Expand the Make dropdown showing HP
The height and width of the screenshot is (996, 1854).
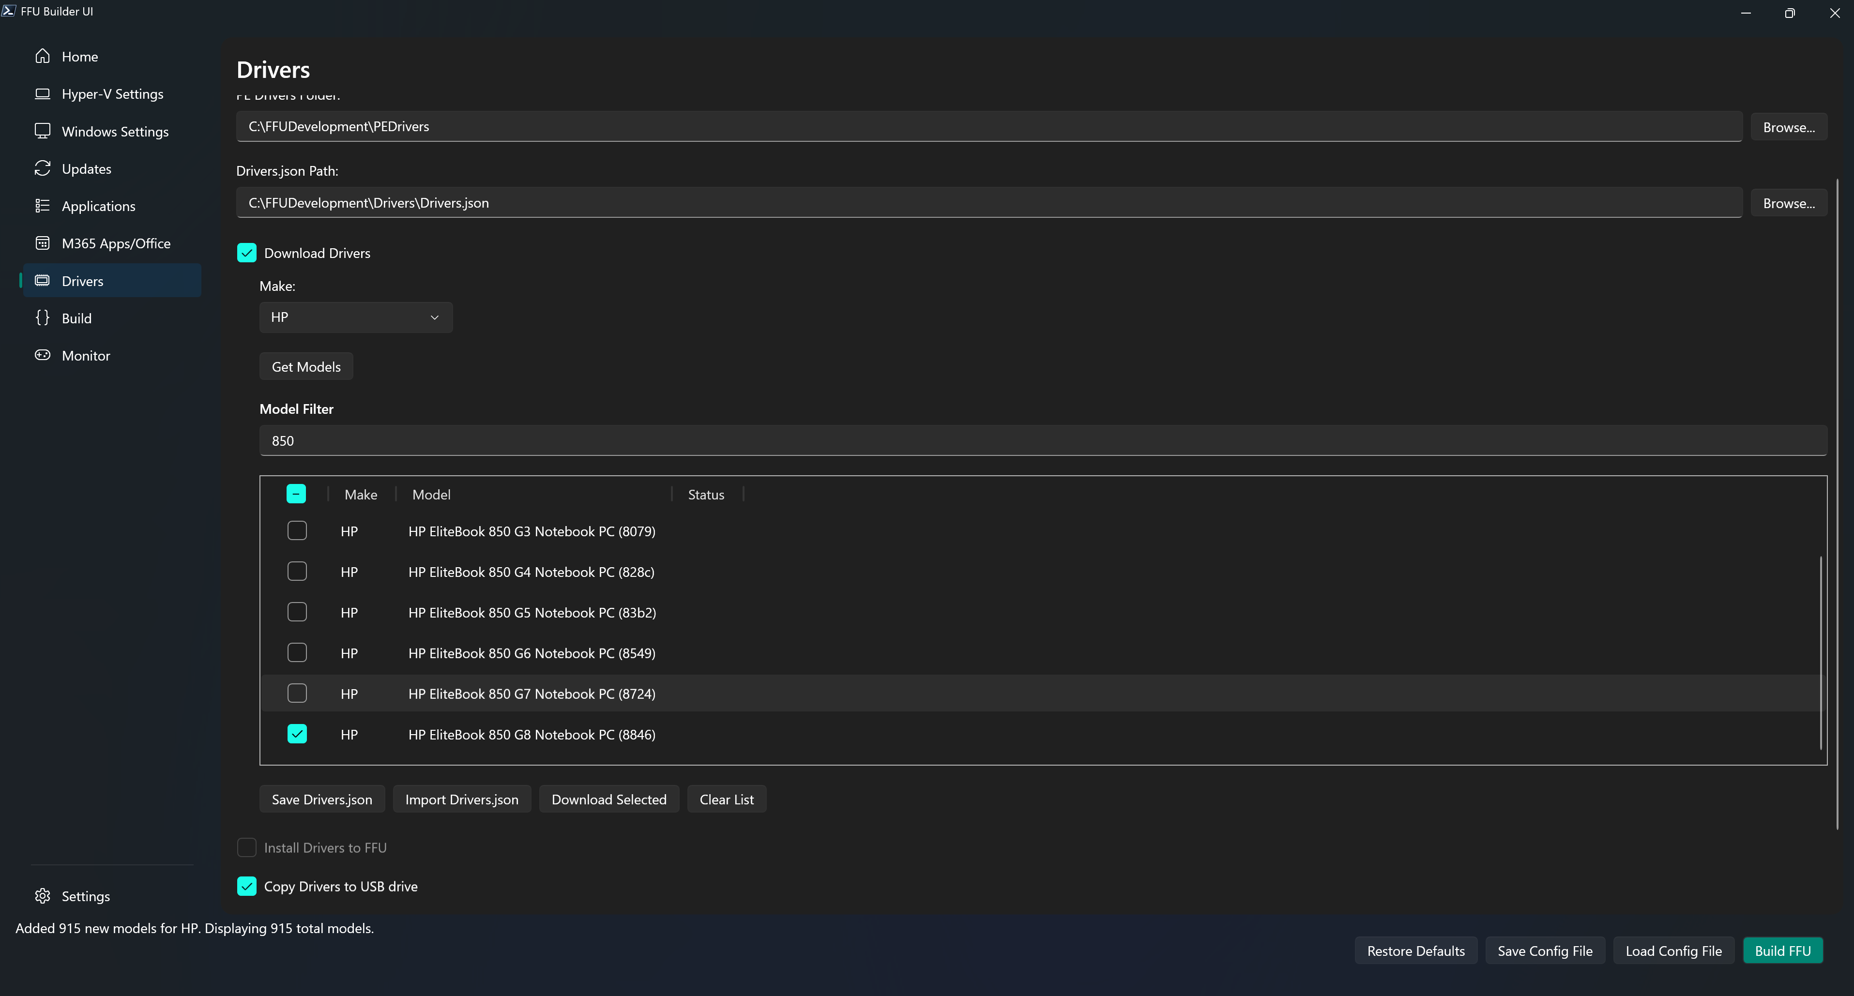[x=355, y=317]
